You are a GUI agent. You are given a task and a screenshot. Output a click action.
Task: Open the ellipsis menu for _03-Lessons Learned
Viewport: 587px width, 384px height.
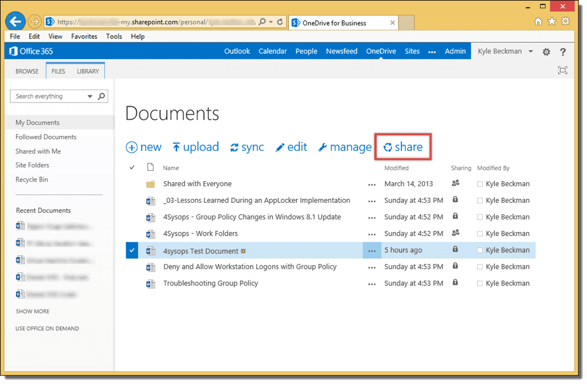click(x=371, y=201)
